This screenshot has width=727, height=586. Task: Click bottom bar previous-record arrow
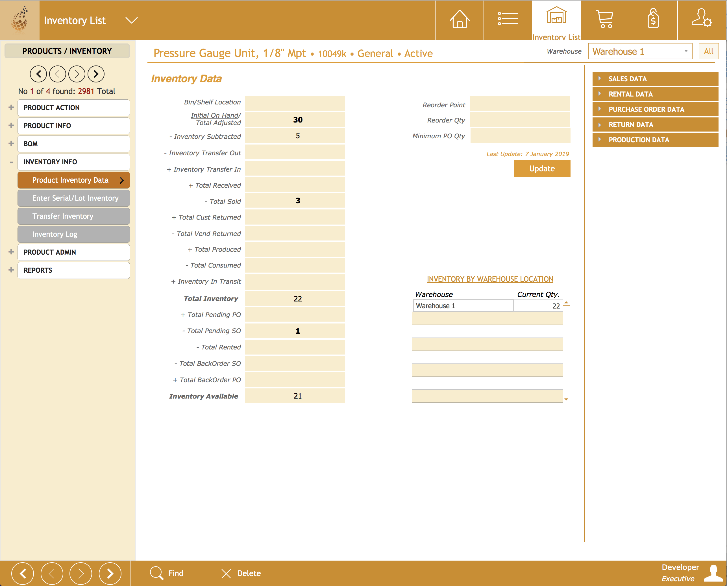click(52, 573)
